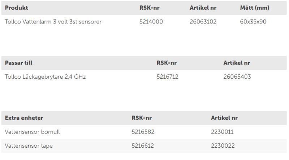Click the Mått (mm) column header
289x160 pixels.
coord(254,8)
